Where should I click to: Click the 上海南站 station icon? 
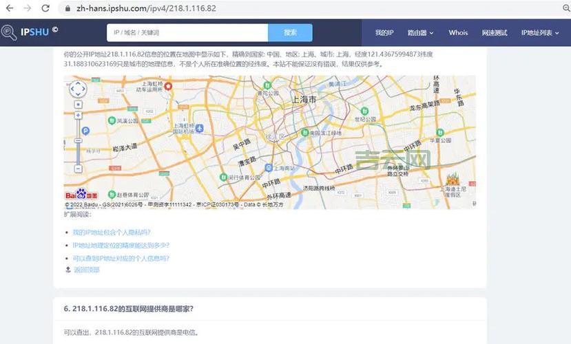pyautogui.click(x=269, y=168)
